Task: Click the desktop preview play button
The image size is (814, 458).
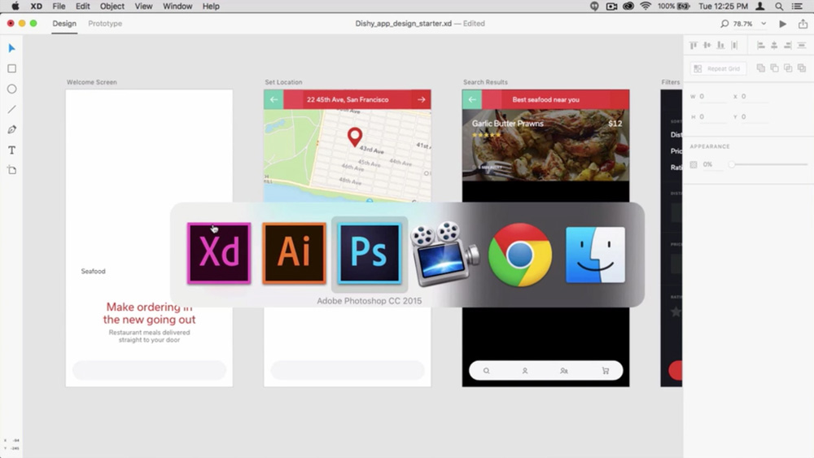Action: 782,24
